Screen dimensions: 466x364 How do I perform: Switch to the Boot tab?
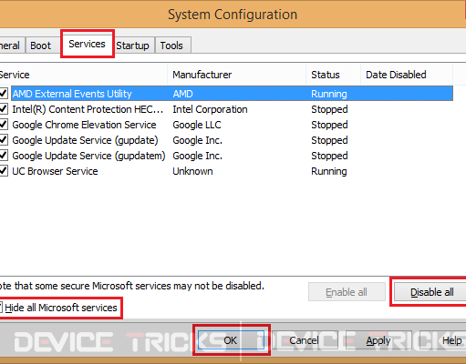[41, 45]
